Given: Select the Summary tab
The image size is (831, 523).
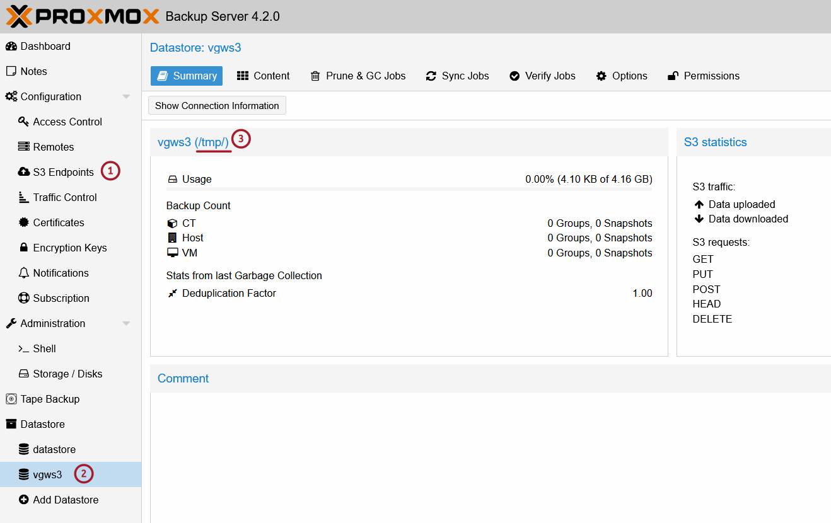Looking at the screenshot, I should tap(187, 76).
